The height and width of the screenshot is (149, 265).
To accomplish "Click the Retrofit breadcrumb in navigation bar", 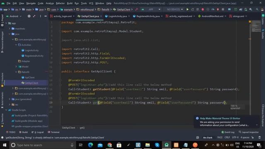I will [105, 10].
